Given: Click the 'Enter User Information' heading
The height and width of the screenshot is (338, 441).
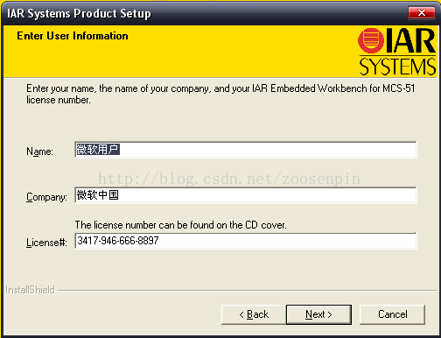Looking at the screenshot, I should pyautogui.click(x=73, y=36).
